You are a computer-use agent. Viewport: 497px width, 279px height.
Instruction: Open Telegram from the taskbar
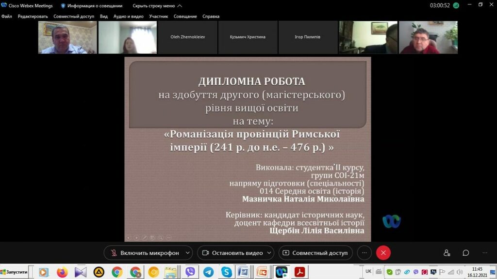(208, 272)
